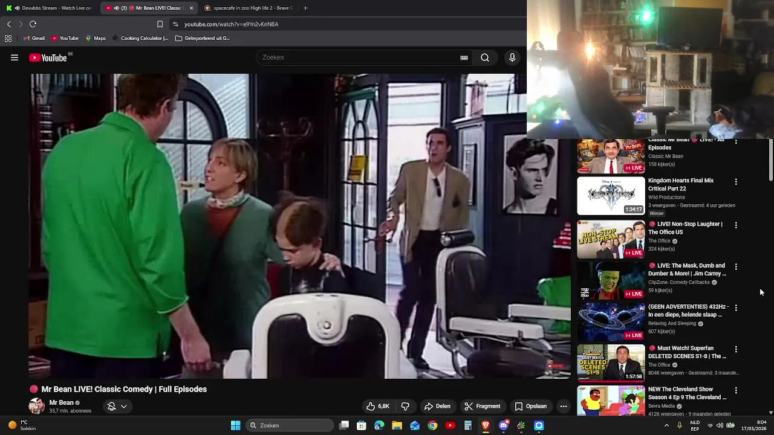Image resolution: width=774 pixels, height=435 pixels.
Task: Create a clip with Fragment button
Action: click(482, 407)
